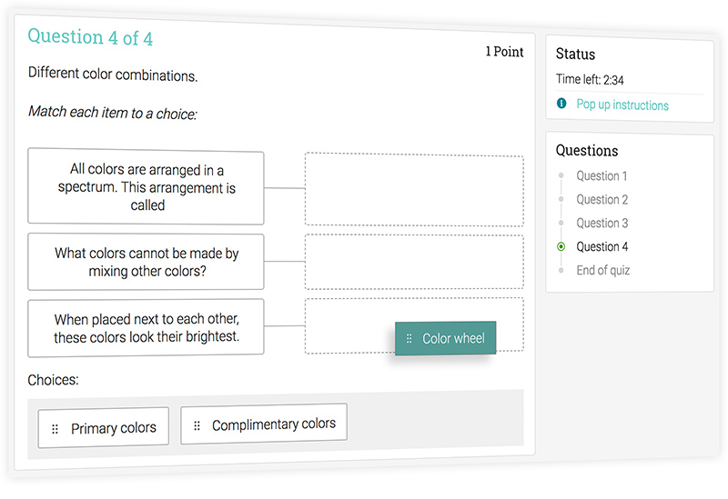Go to Question 1 in the list

[602, 176]
